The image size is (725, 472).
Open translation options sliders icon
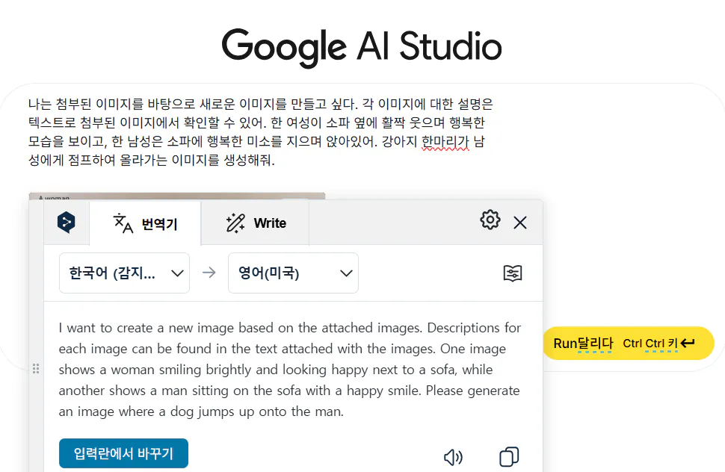click(x=512, y=273)
